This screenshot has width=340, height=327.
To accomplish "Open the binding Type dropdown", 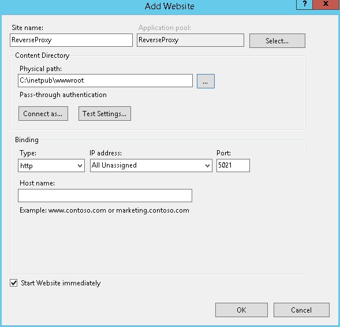I will (51, 166).
